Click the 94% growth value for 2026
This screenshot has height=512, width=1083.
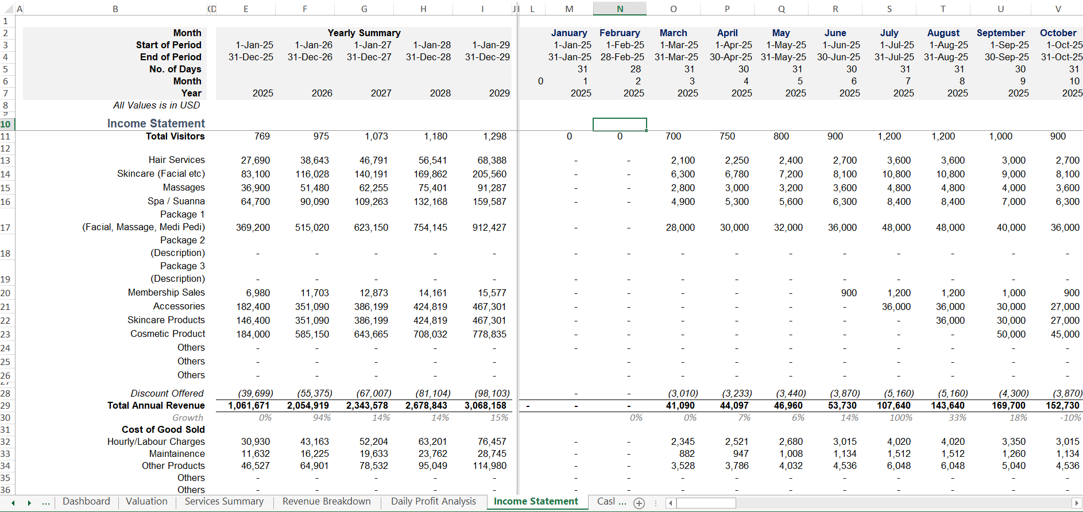(x=322, y=418)
